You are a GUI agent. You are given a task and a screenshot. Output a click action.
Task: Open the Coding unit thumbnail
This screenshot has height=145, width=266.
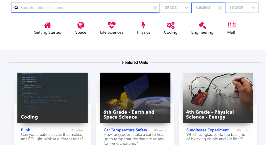pyautogui.click(x=52, y=98)
